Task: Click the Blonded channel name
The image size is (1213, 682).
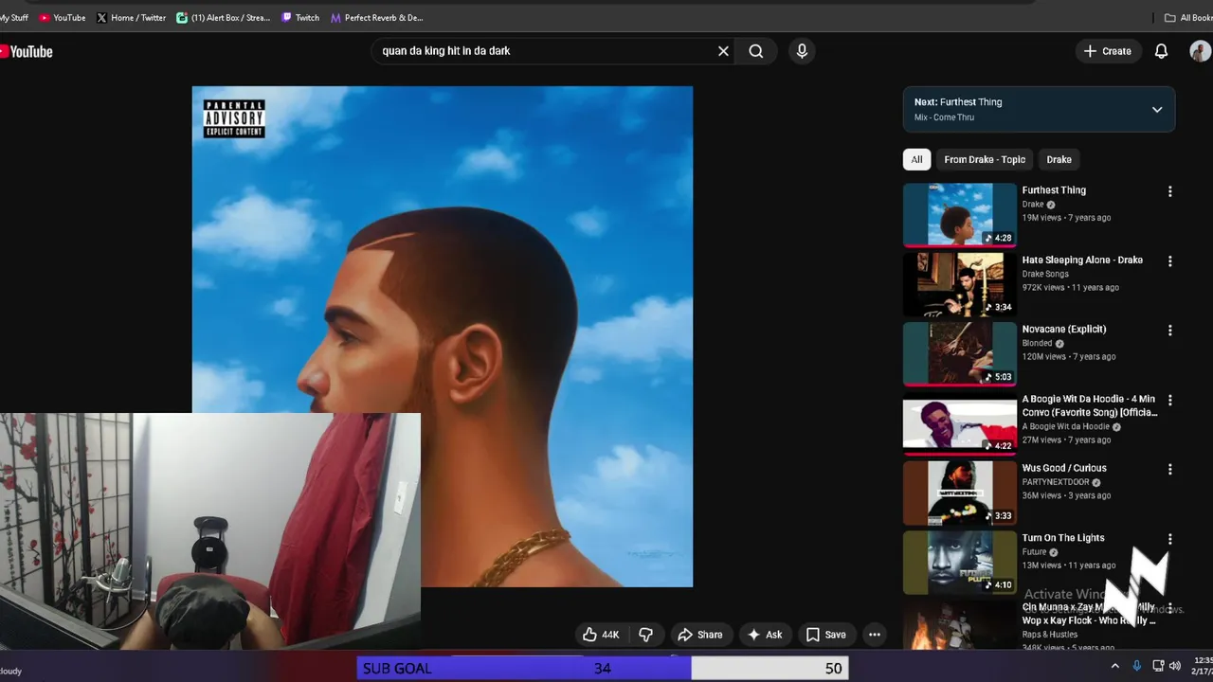Action: point(1038,343)
